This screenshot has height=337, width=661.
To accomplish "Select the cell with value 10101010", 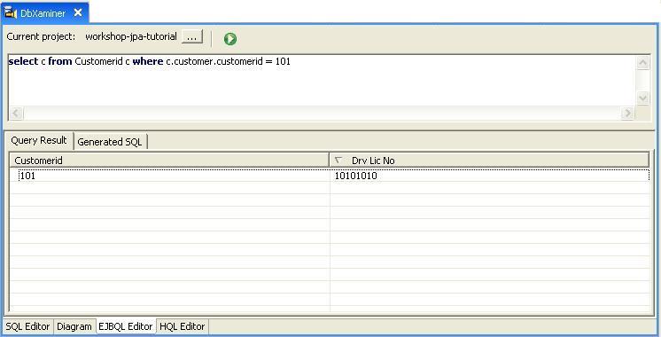I will point(490,176).
